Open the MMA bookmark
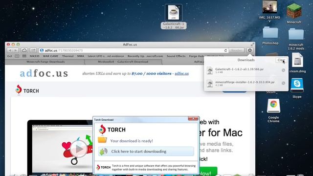Image resolution: width=313 pixels, height=176 pixels. point(81,56)
